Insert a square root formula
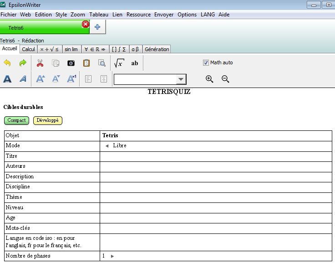This screenshot has height=264, width=335. 118,63
